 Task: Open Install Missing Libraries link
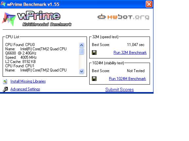[x=28, y=81]
